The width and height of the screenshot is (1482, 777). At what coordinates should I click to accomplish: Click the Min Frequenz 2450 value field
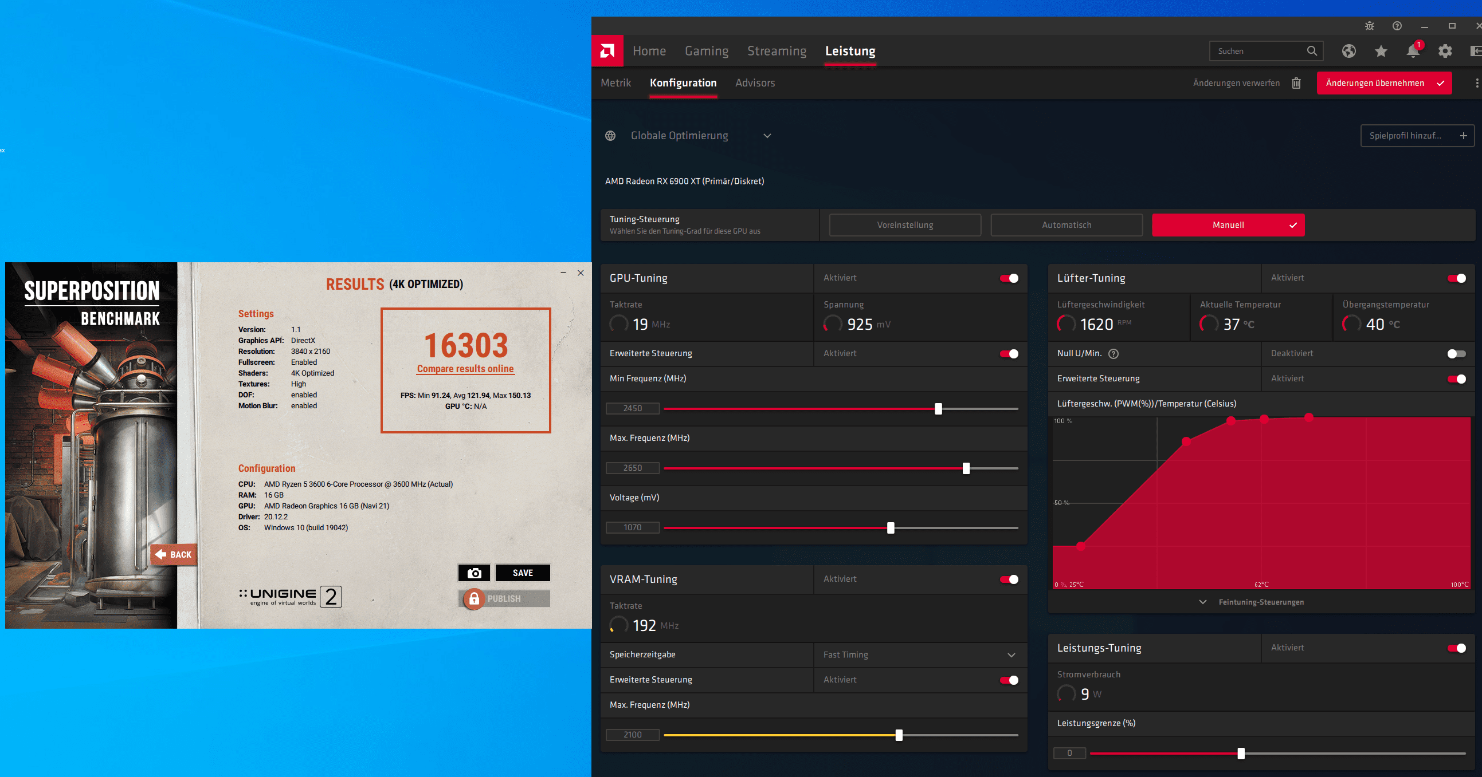coord(632,409)
